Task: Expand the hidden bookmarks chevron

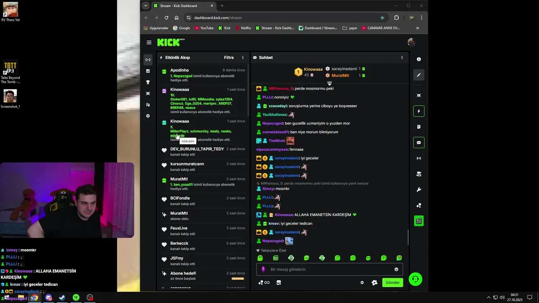Action: [418, 28]
